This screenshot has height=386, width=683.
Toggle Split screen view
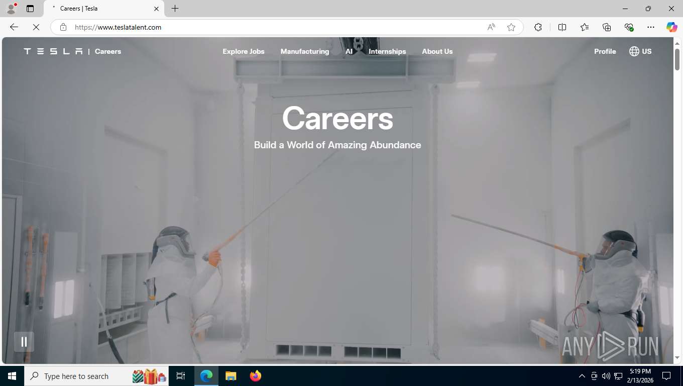(x=562, y=27)
